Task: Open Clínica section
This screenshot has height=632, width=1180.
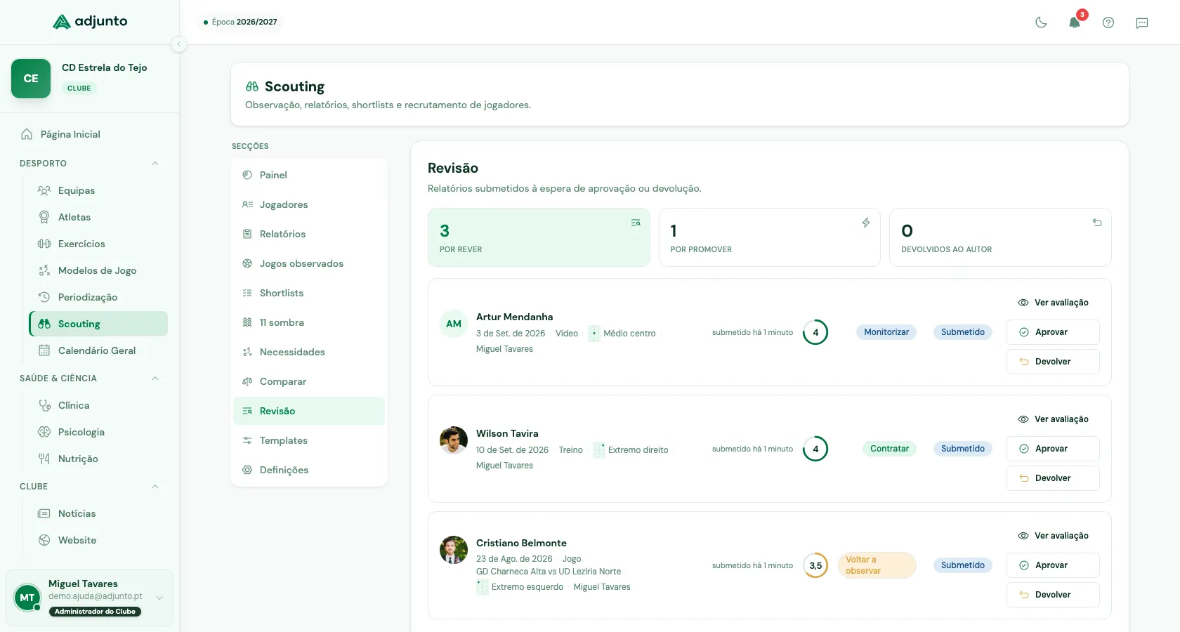Action: coord(98,405)
